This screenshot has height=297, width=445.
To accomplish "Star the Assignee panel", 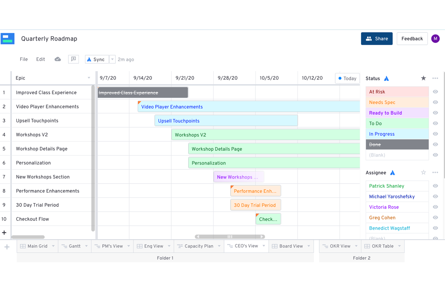I will 423,172.
